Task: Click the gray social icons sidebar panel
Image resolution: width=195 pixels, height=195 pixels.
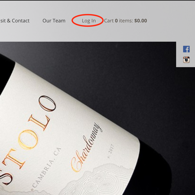Action: point(185,54)
